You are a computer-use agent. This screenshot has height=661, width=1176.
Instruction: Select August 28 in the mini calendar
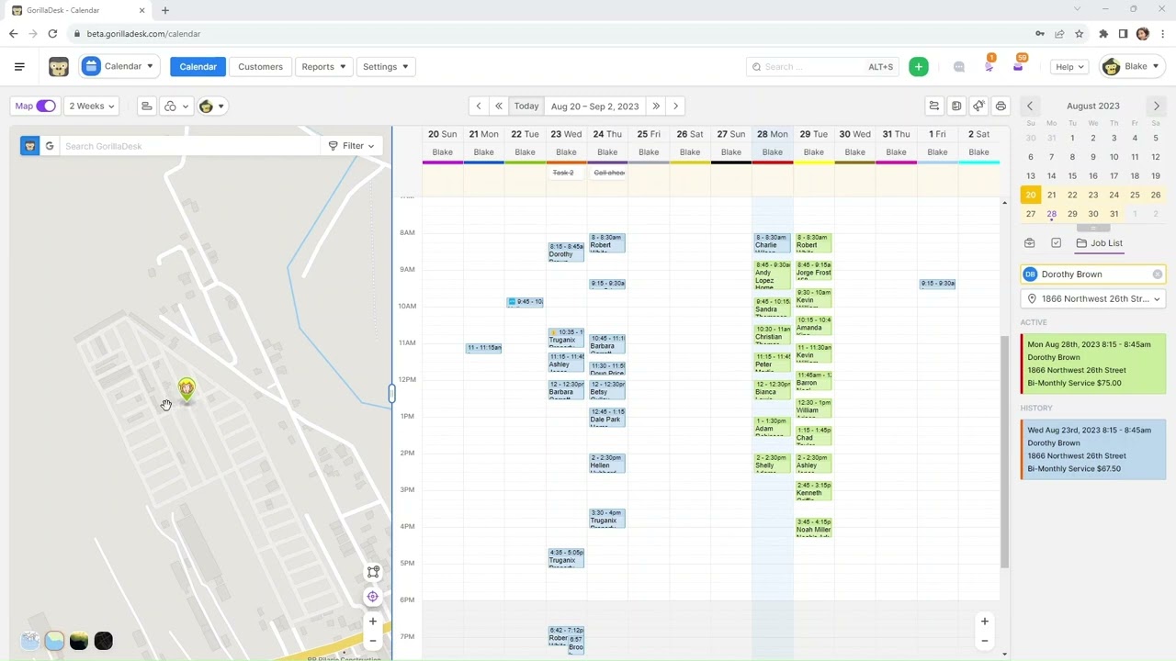click(x=1051, y=213)
